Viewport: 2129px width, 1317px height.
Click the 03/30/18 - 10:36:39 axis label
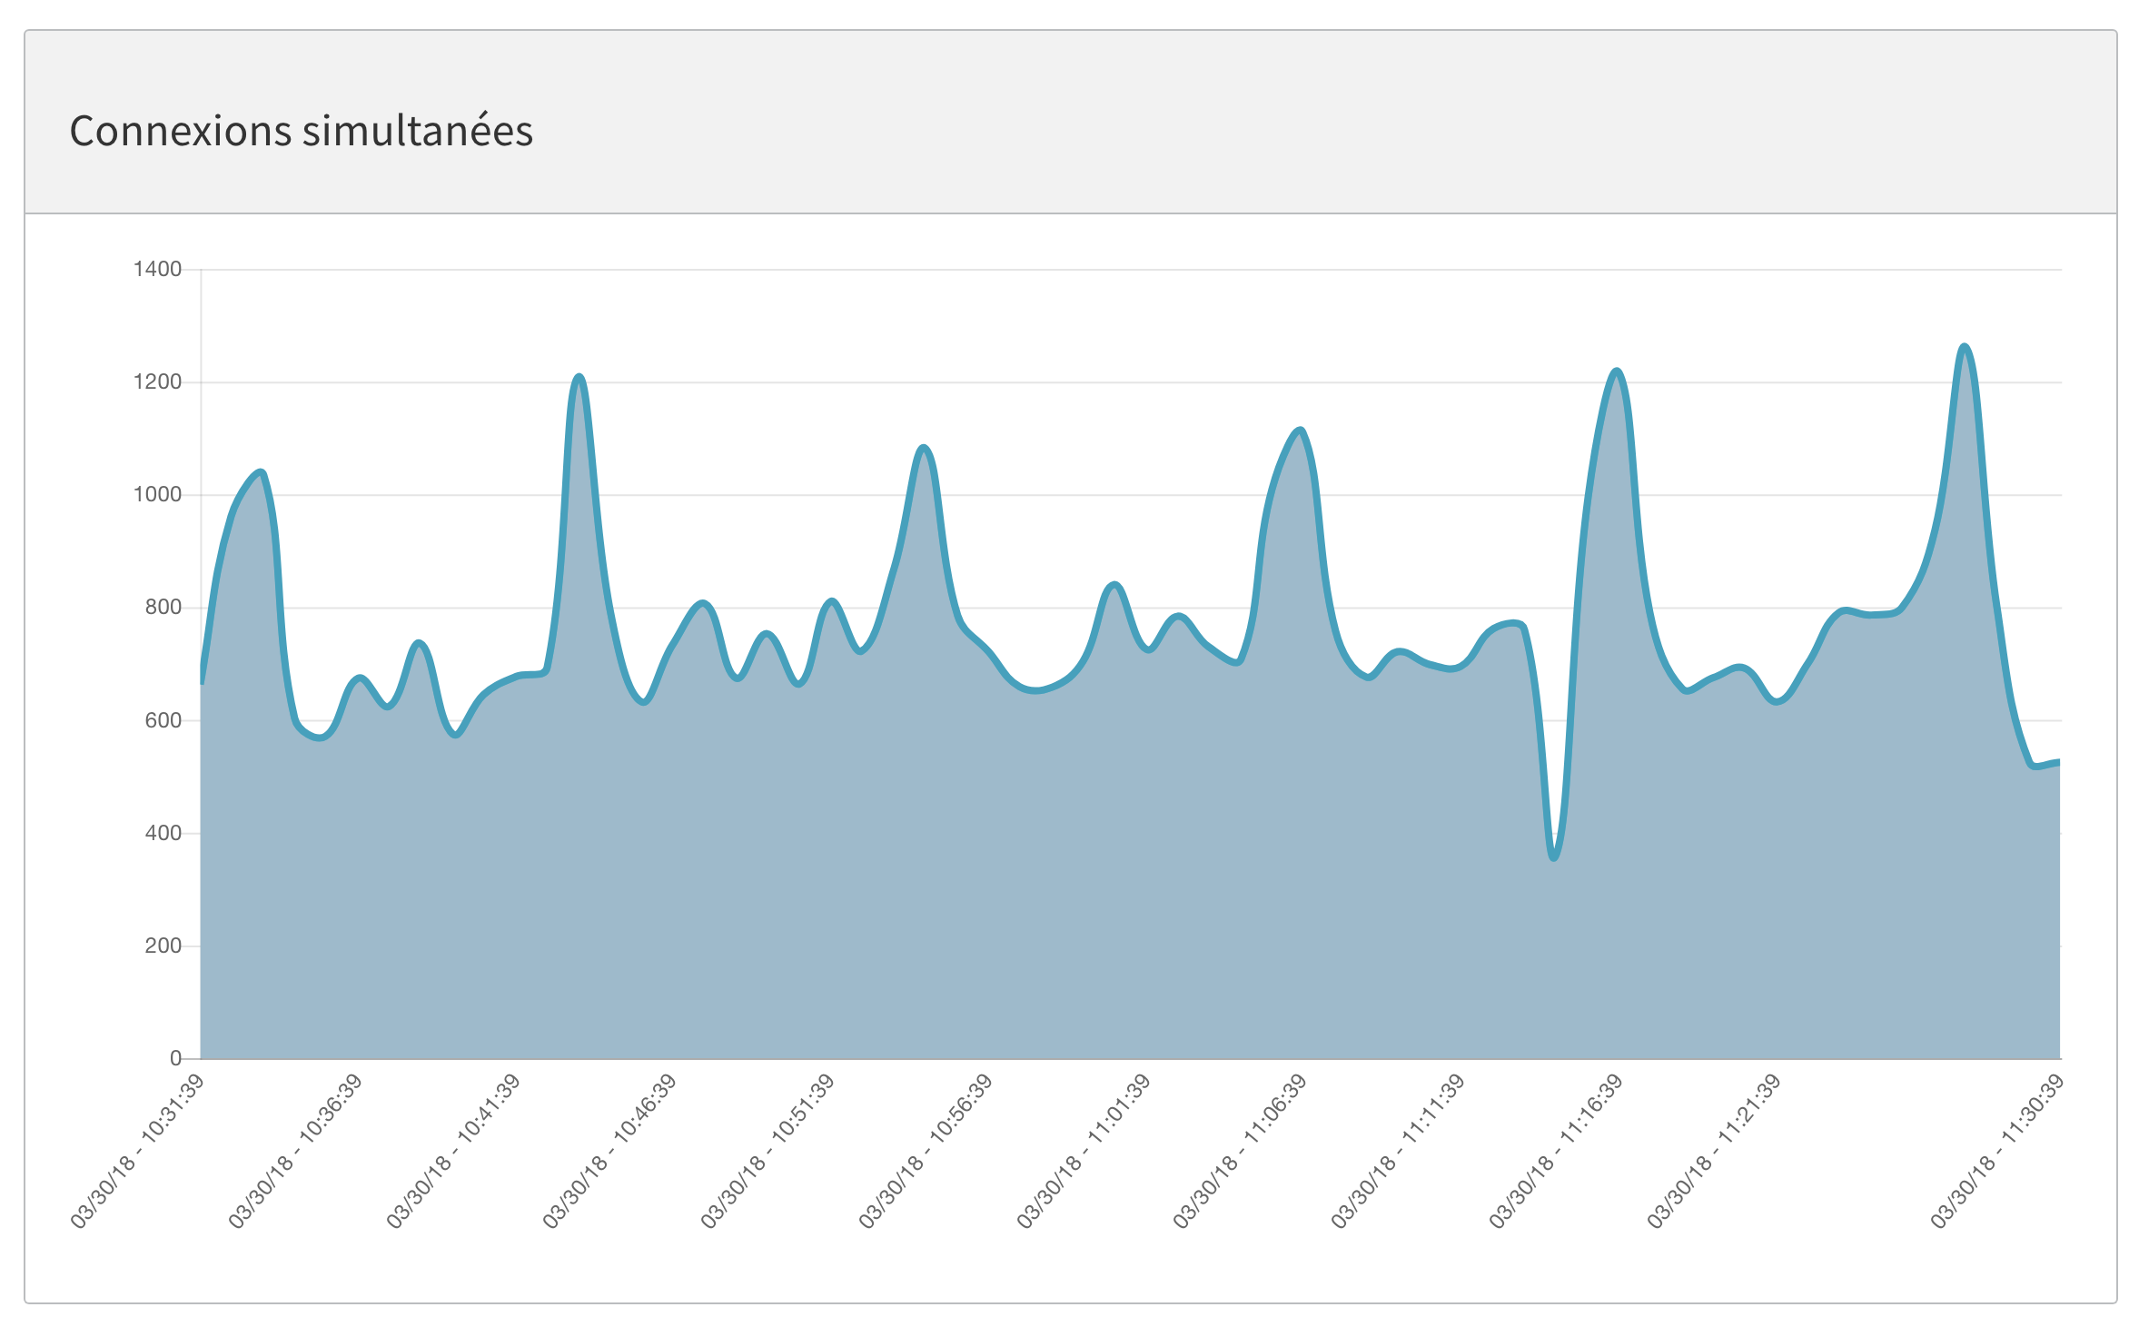(295, 1151)
